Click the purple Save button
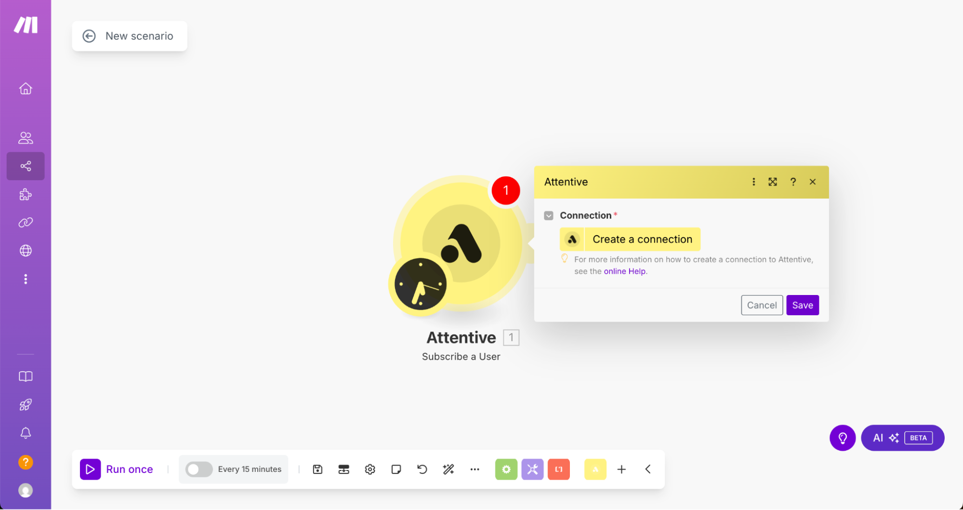Screen dimensions: 963x510 (803, 305)
